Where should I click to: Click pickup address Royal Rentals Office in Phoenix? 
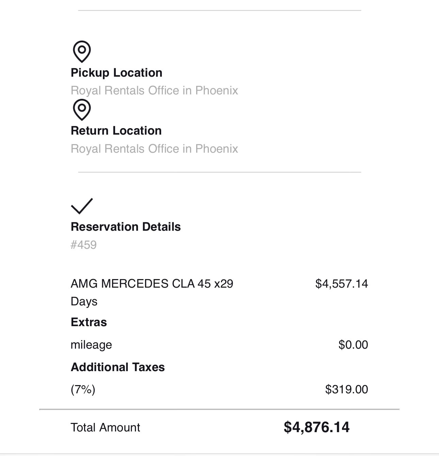click(154, 91)
